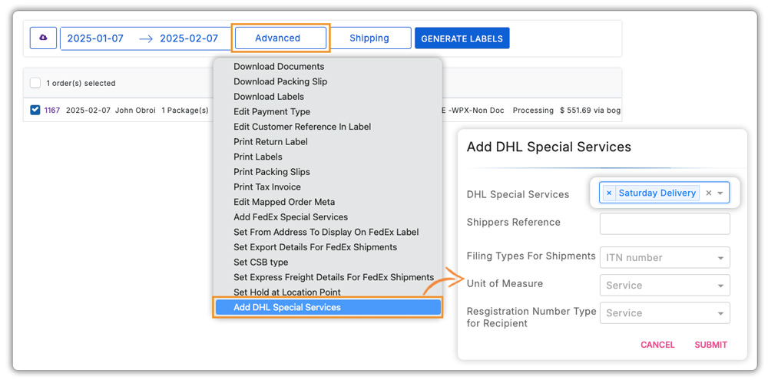The height and width of the screenshot is (380, 768).
Task: Click the 1 order(s) selected text
Action: point(81,83)
